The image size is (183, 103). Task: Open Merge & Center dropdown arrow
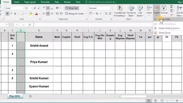pos(86,14)
